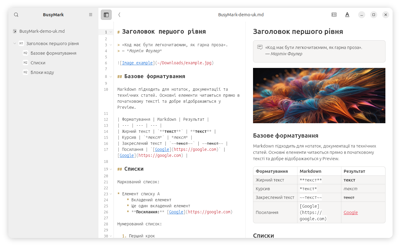Fold the section at editor line 8
This screenshot has width=401, height=247.
(111, 77)
